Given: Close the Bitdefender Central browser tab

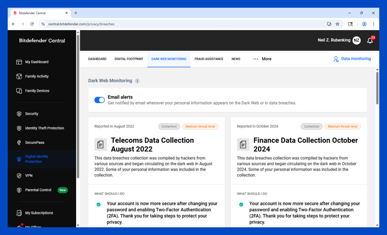Looking at the screenshot, I should [x=67, y=13].
